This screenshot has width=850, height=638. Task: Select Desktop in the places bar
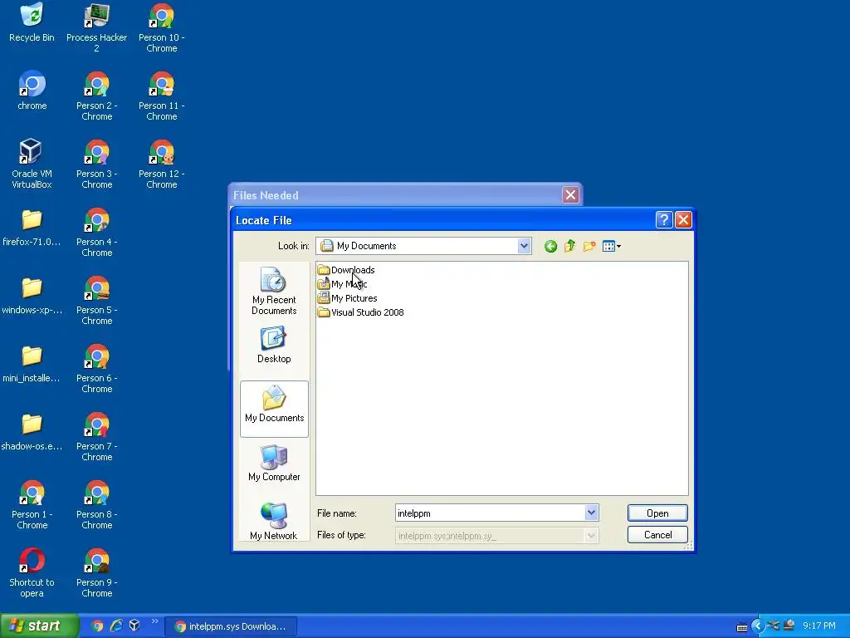(x=274, y=346)
